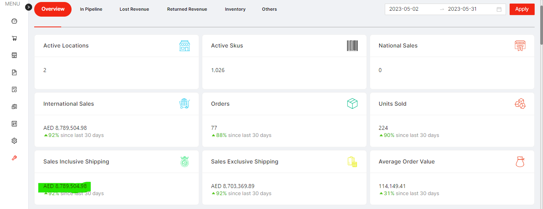The width and height of the screenshot is (543, 209).
Task: Go to the Returned Revenue tab
Action: [x=187, y=9]
